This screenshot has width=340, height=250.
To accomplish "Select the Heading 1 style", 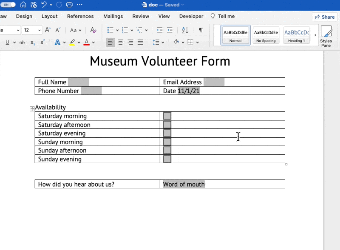I will 296,35.
